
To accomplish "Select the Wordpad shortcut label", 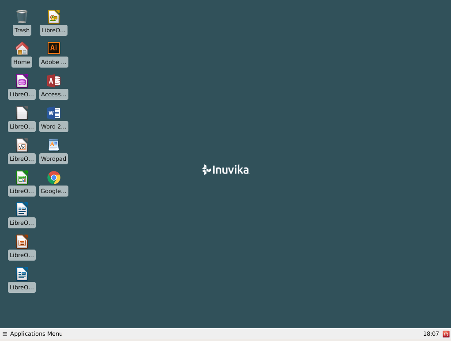I will click(x=53, y=159).
